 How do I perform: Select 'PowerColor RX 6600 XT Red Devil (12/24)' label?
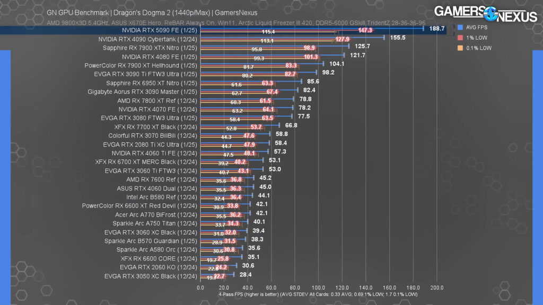coord(139,206)
